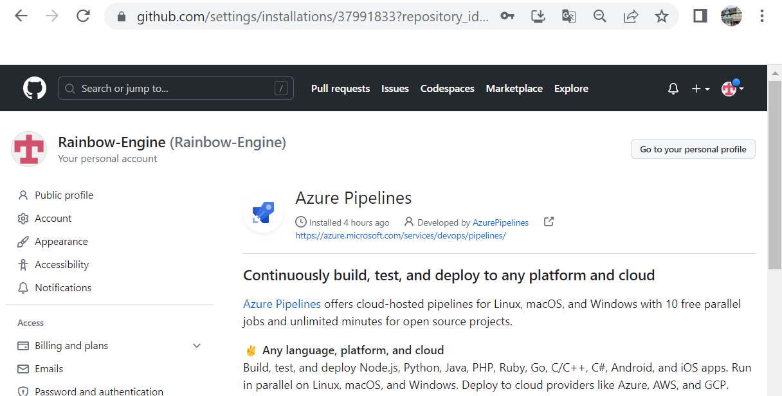The height and width of the screenshot is (396, 782).
Task: Click the address bar URL text
Action: coord(313,16)
